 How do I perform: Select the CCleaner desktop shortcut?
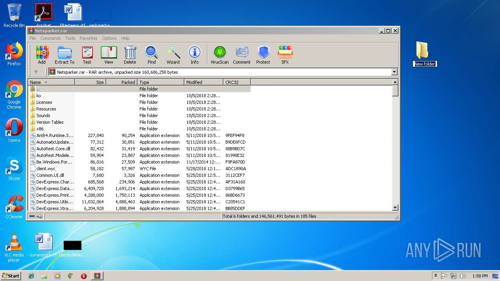[14, 207]
